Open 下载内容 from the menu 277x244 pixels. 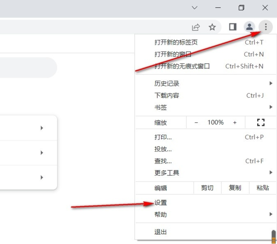pos(167,95)
